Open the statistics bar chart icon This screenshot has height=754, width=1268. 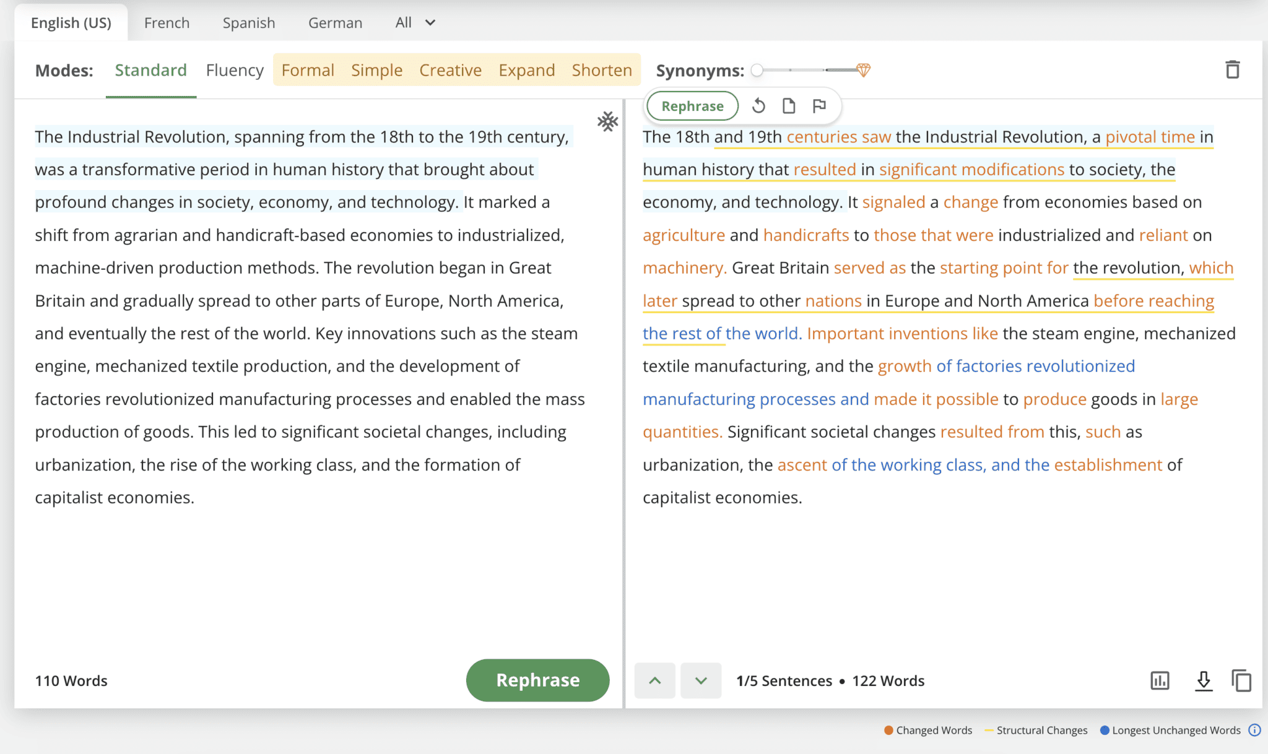click(x=1160, y=680)
